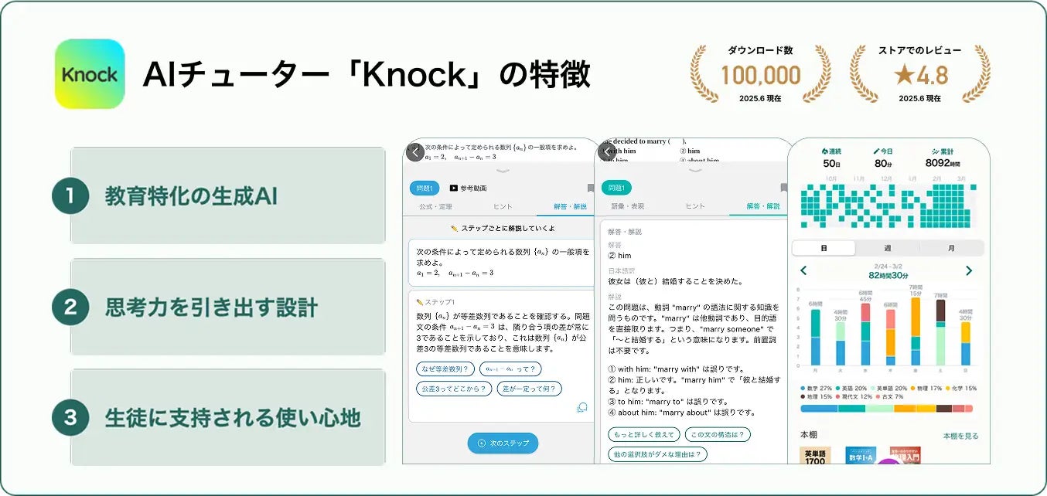1047x496 pixels.
Task: Tap the bookmark icon on the English problem screen
Action: click(x=783, y=188)
